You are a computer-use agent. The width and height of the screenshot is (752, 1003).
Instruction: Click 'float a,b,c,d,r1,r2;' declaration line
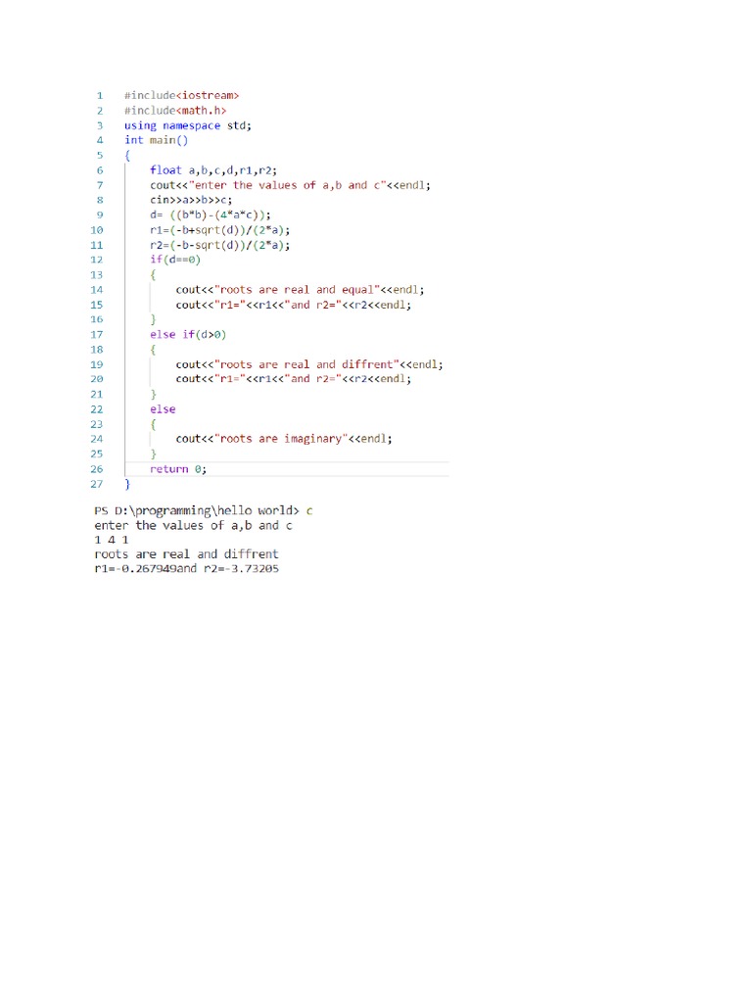pos(213,170)
